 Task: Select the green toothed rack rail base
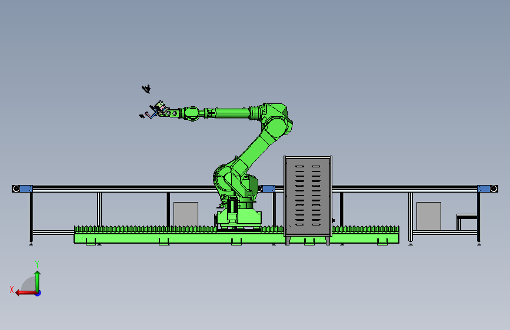pos(236,235)
